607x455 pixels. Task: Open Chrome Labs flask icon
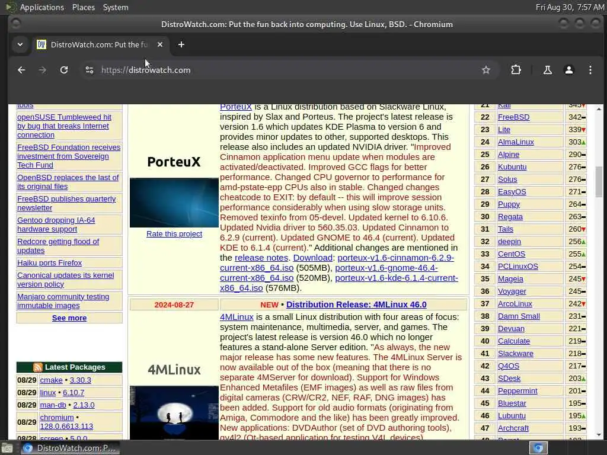tap(547, 70)
